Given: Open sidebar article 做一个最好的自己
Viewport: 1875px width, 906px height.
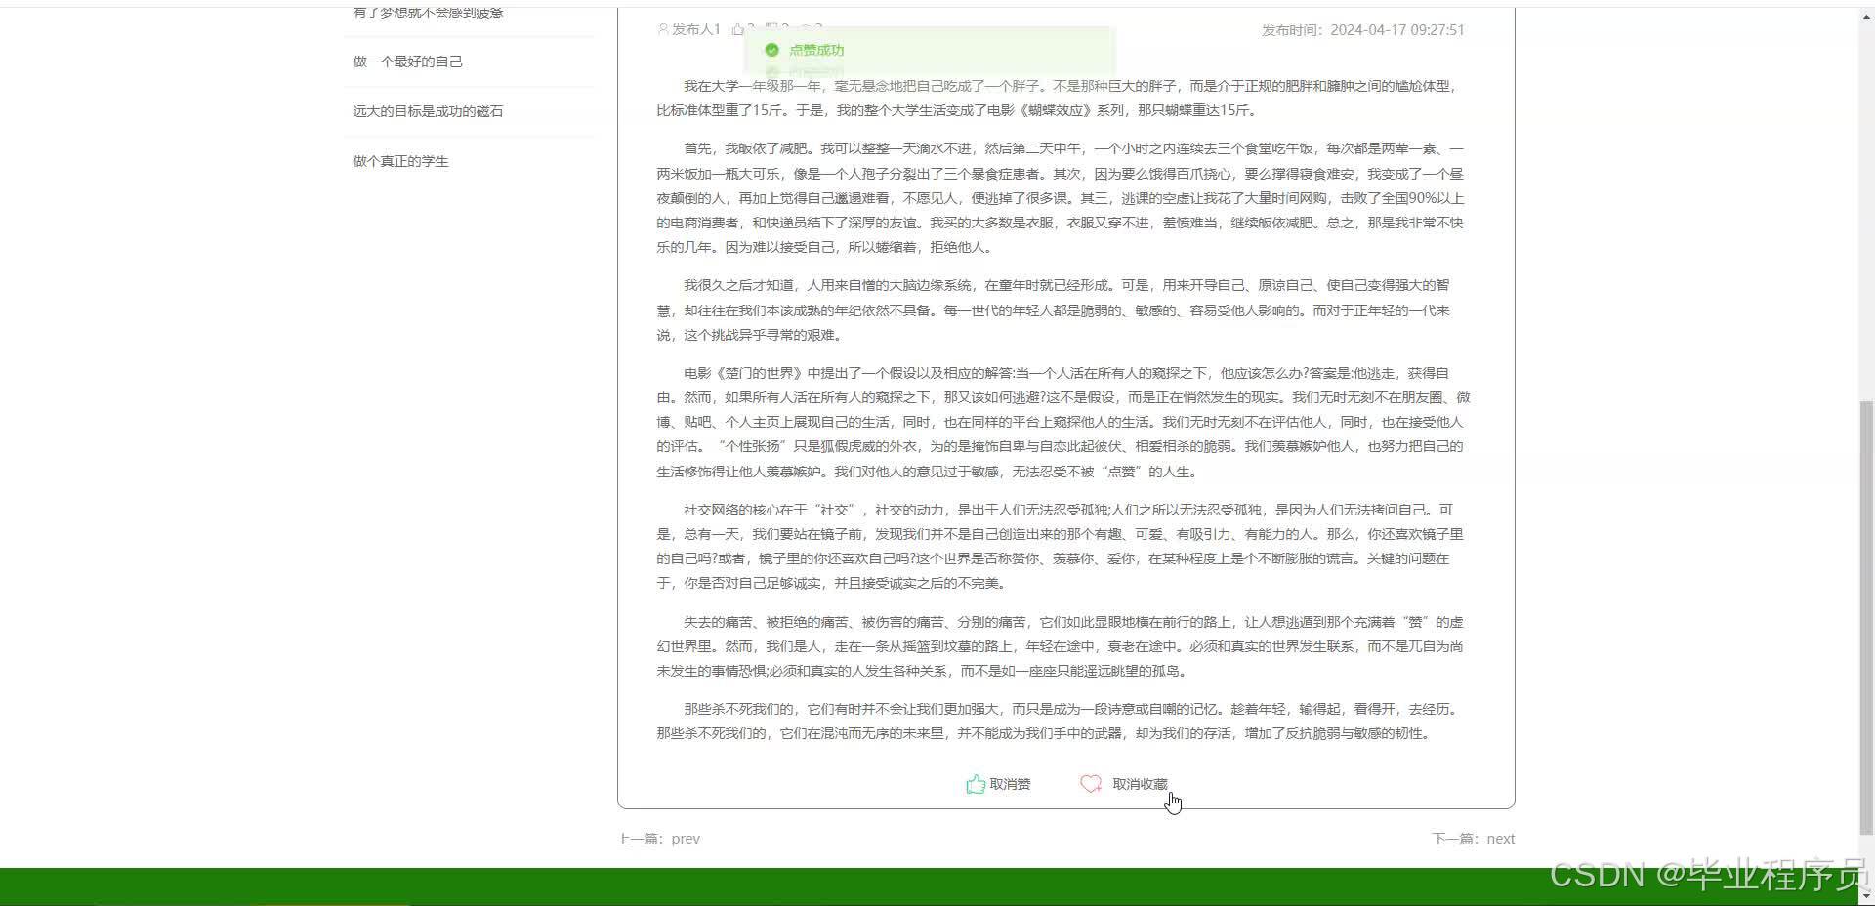Looking at the screenshot, I should click(407, 62).
